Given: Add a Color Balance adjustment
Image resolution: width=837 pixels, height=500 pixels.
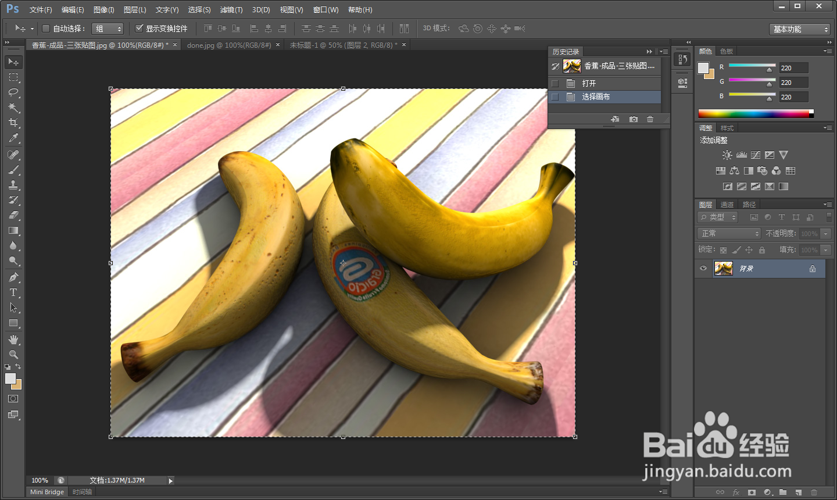Looking at the screenshot, I should tap(735, 171).
